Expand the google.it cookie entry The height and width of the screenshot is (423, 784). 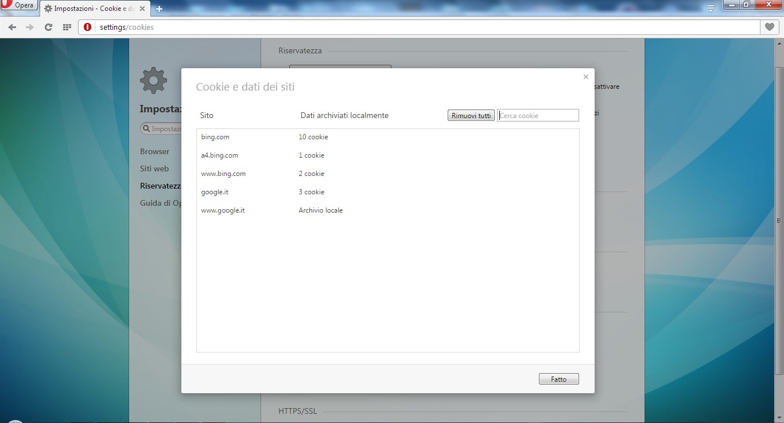coord(215,192)
